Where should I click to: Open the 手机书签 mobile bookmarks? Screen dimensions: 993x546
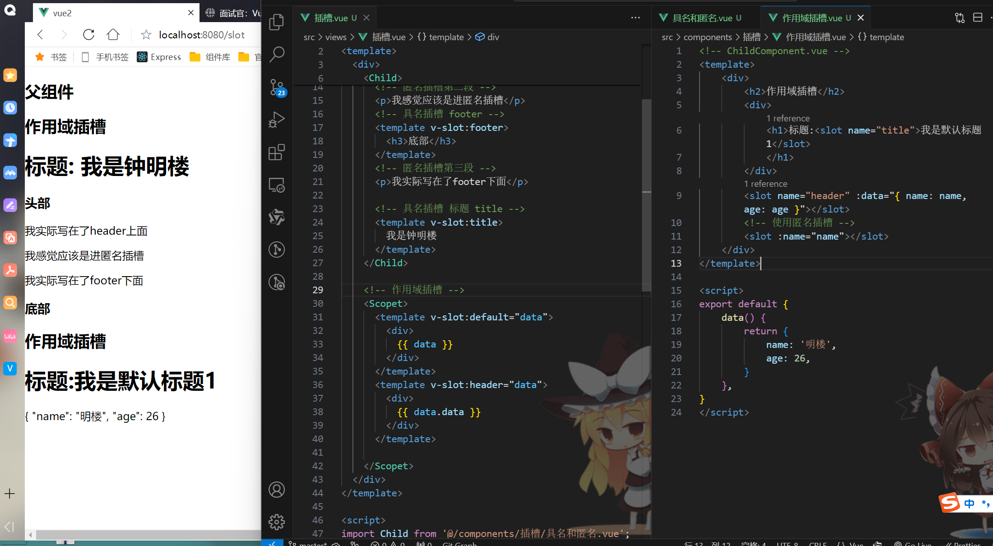tap(105, 57)
